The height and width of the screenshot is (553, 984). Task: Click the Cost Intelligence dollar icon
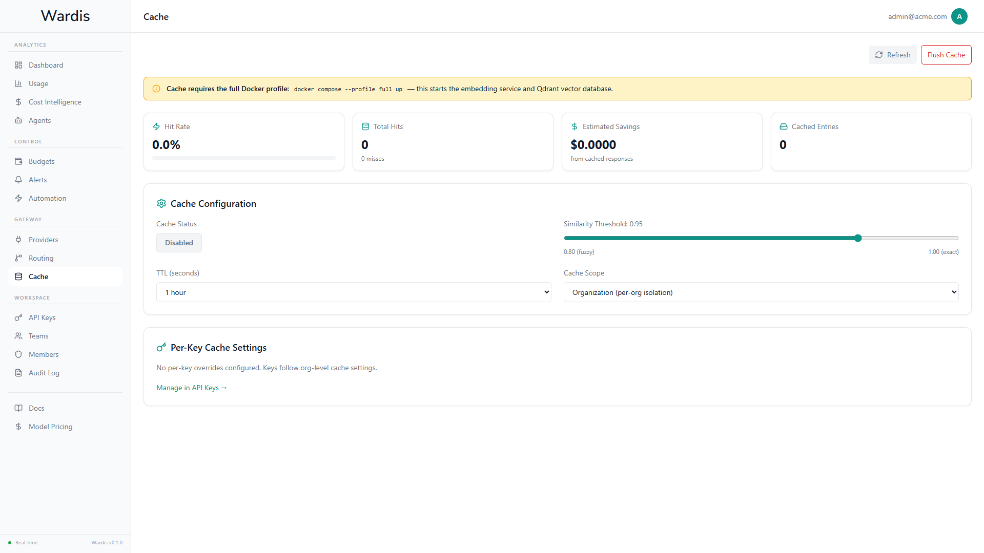pos(18,102)
